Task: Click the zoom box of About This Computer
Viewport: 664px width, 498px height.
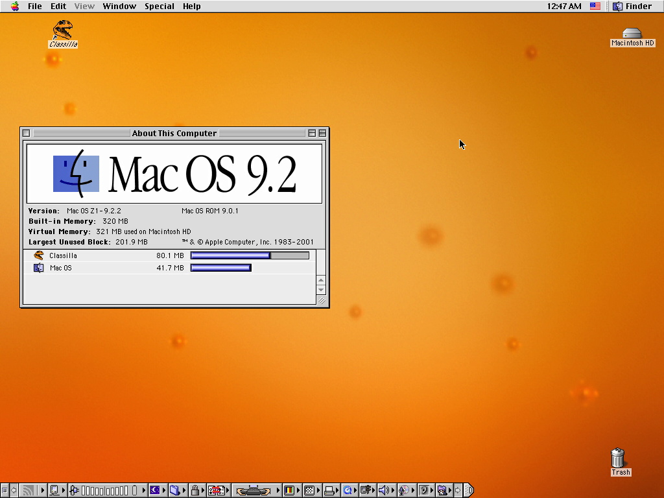Action: point(312,133)
